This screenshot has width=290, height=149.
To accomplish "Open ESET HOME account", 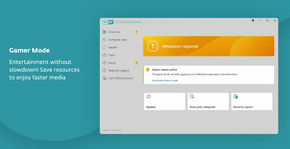I will [120, 78].
